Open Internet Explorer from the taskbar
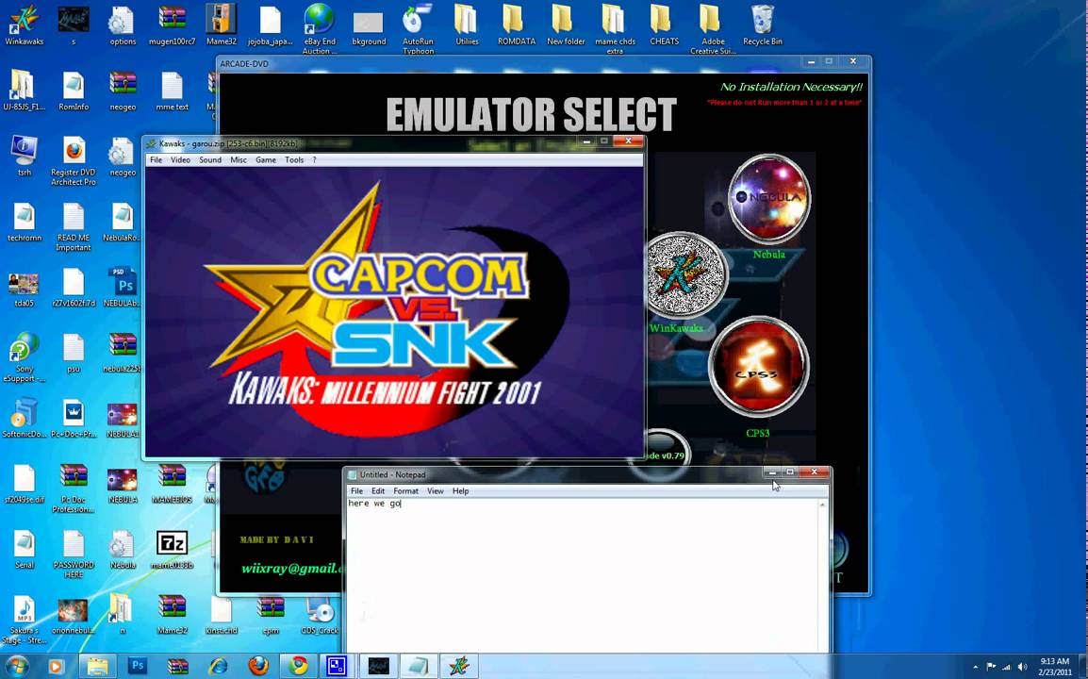This screenshot has width=1088, height=679. click(218, 666)
